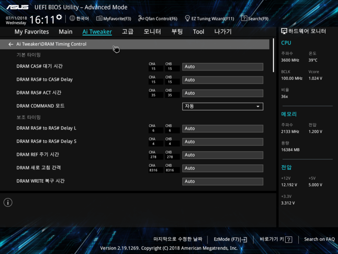Click the 16:11 clock display

pos(42,20)
